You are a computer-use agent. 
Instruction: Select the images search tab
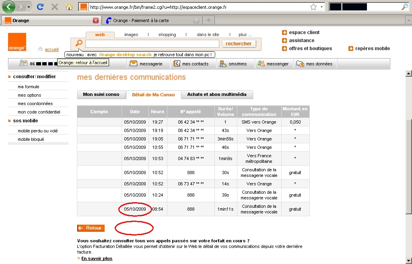(x=131, y=35)
